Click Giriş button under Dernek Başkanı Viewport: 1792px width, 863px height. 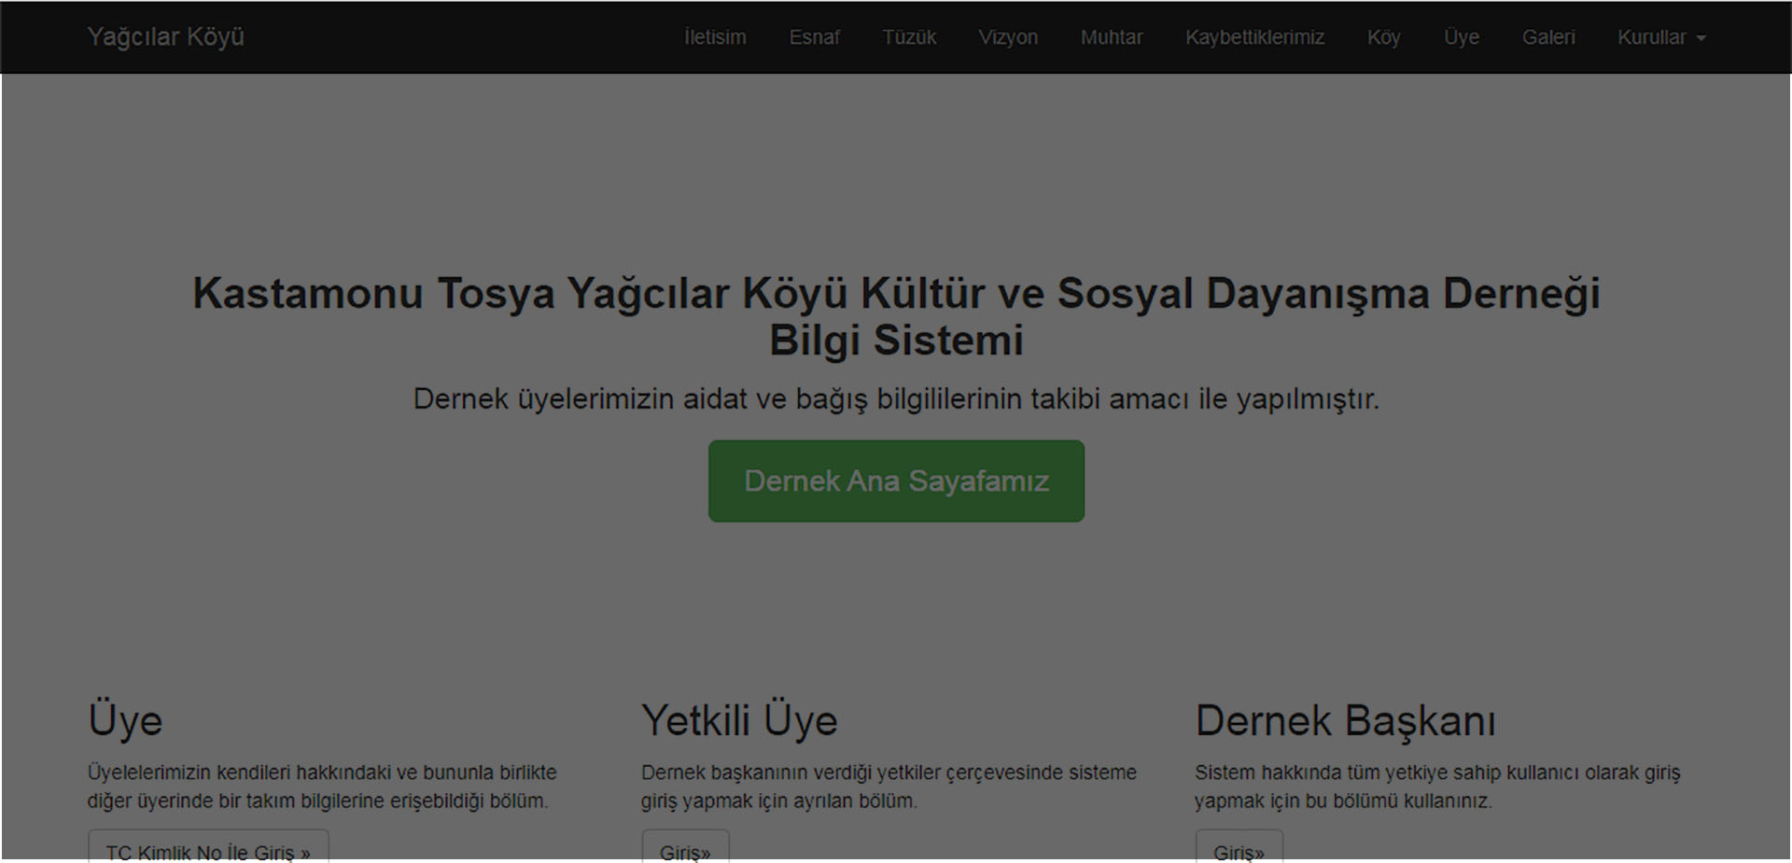point(1239,847)
